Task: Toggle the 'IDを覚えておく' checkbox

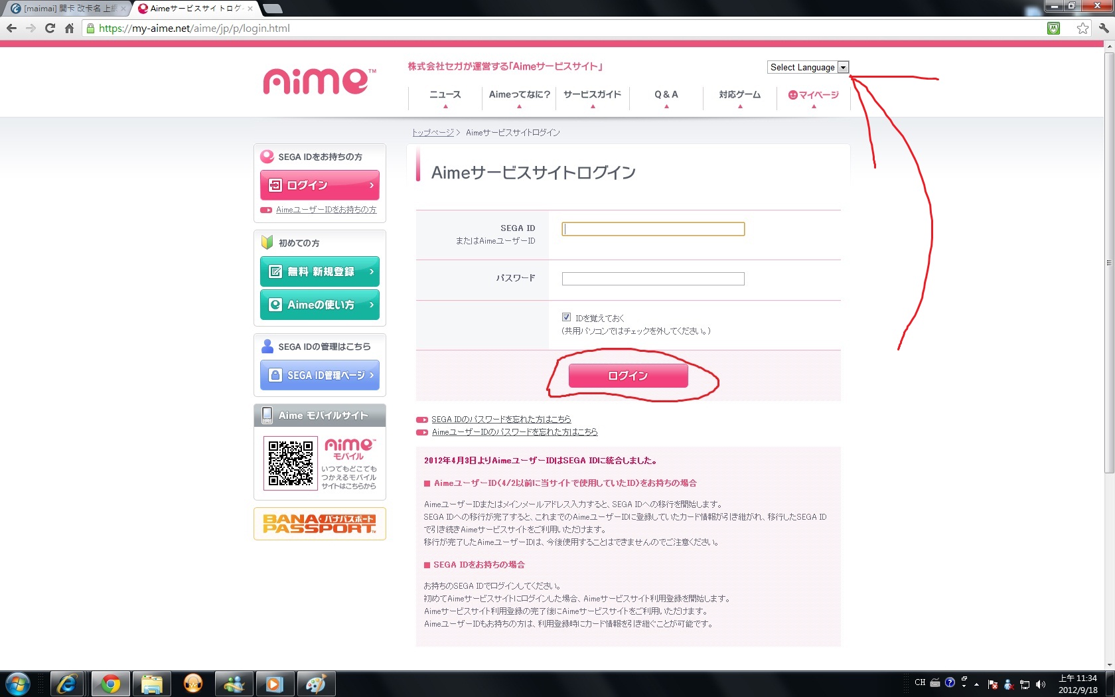Action: (566, 317)
